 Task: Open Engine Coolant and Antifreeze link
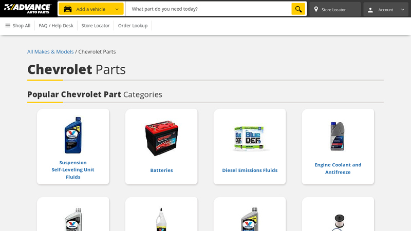338,168
